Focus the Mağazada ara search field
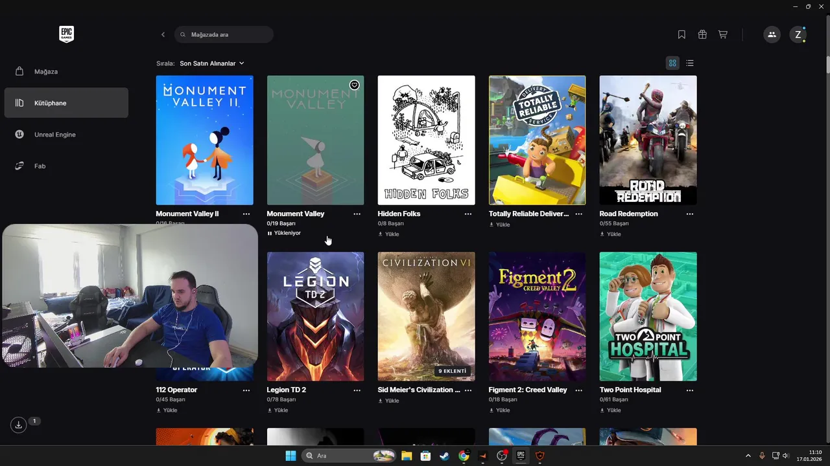 coord(224,34)
